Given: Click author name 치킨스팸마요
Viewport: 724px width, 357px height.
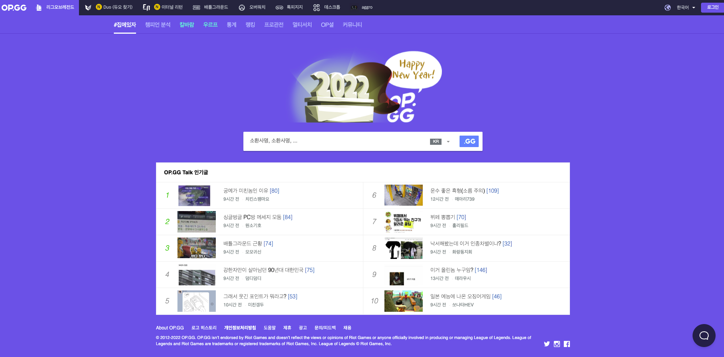Looking at the screenshot, I should [x=257, y=199].
